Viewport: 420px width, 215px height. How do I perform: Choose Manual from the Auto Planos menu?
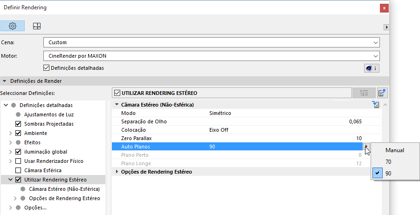click(394, 150)
